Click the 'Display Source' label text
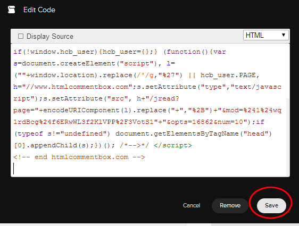This screenshot has height=226, width=299. point(50,36)
